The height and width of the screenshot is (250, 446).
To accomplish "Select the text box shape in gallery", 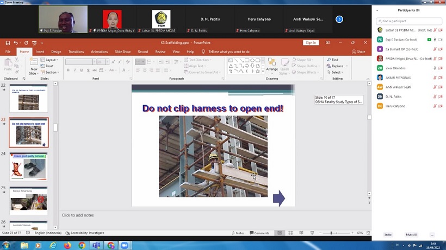I will pos(231,60).
